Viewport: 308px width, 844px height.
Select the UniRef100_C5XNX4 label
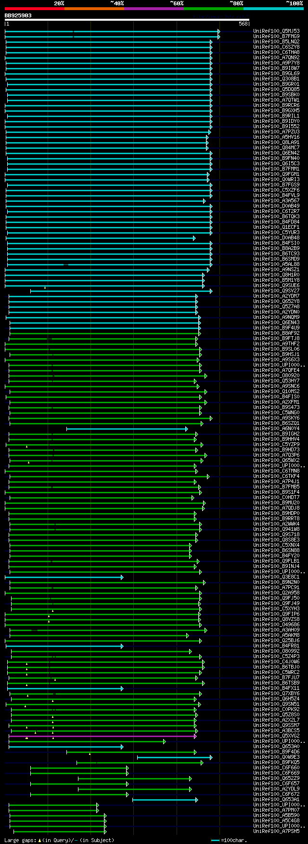pos(276,545)
